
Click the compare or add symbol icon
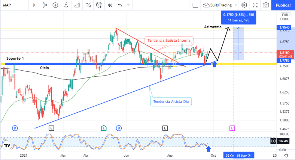coord(55,5)
